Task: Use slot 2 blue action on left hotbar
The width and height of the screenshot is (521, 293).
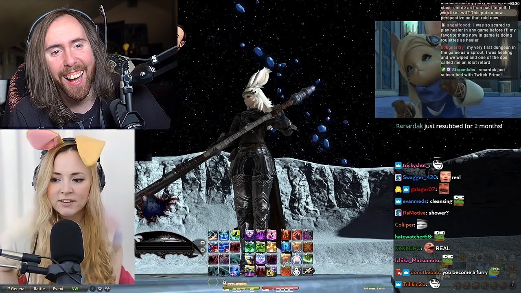Action: pyautogui.click(x=224, y=235)
